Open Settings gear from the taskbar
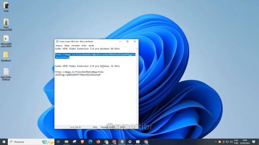 pos(130,142)
